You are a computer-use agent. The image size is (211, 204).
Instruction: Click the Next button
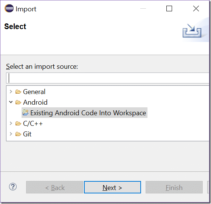(x=113, y=187)
